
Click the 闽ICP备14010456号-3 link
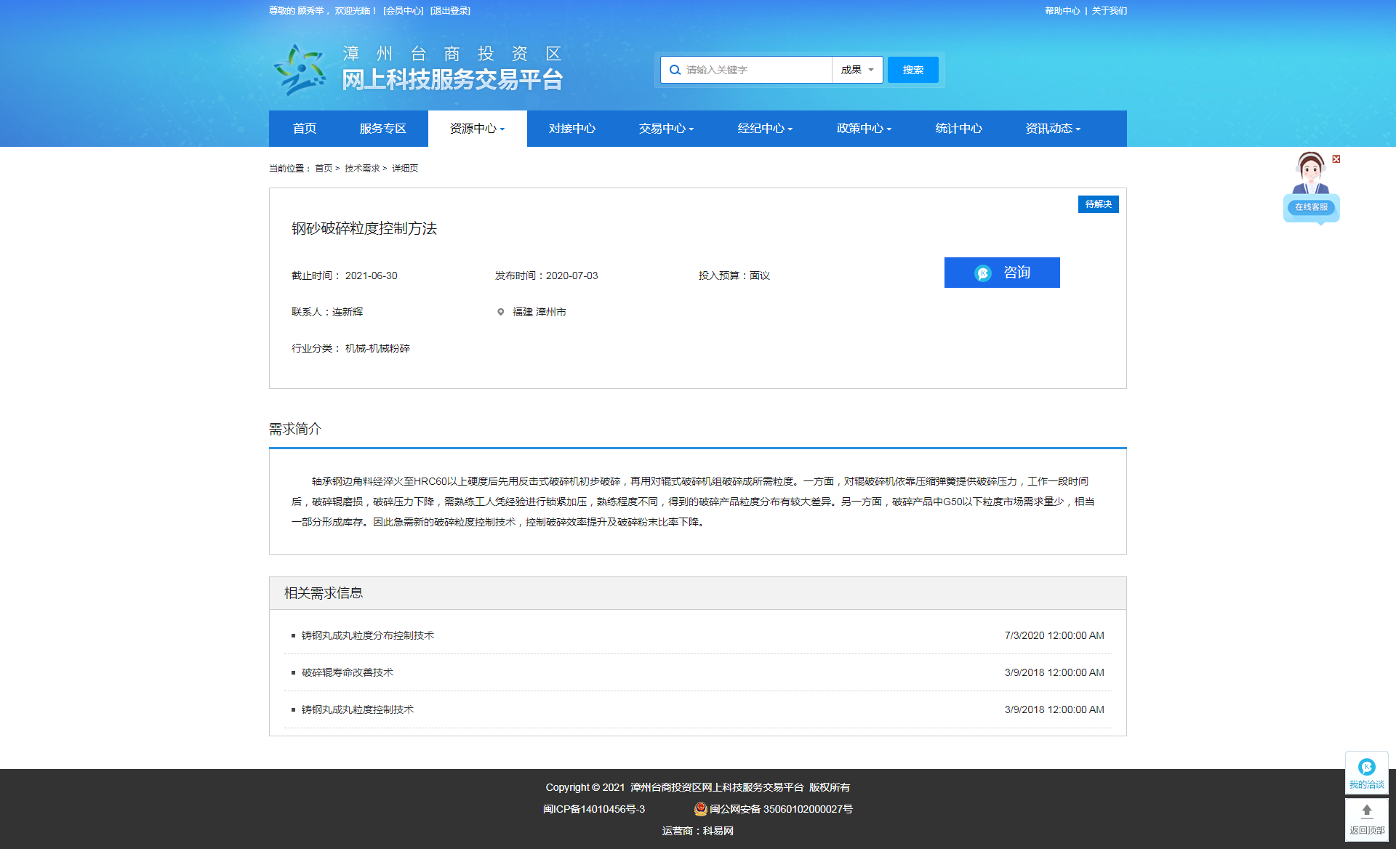594,809
